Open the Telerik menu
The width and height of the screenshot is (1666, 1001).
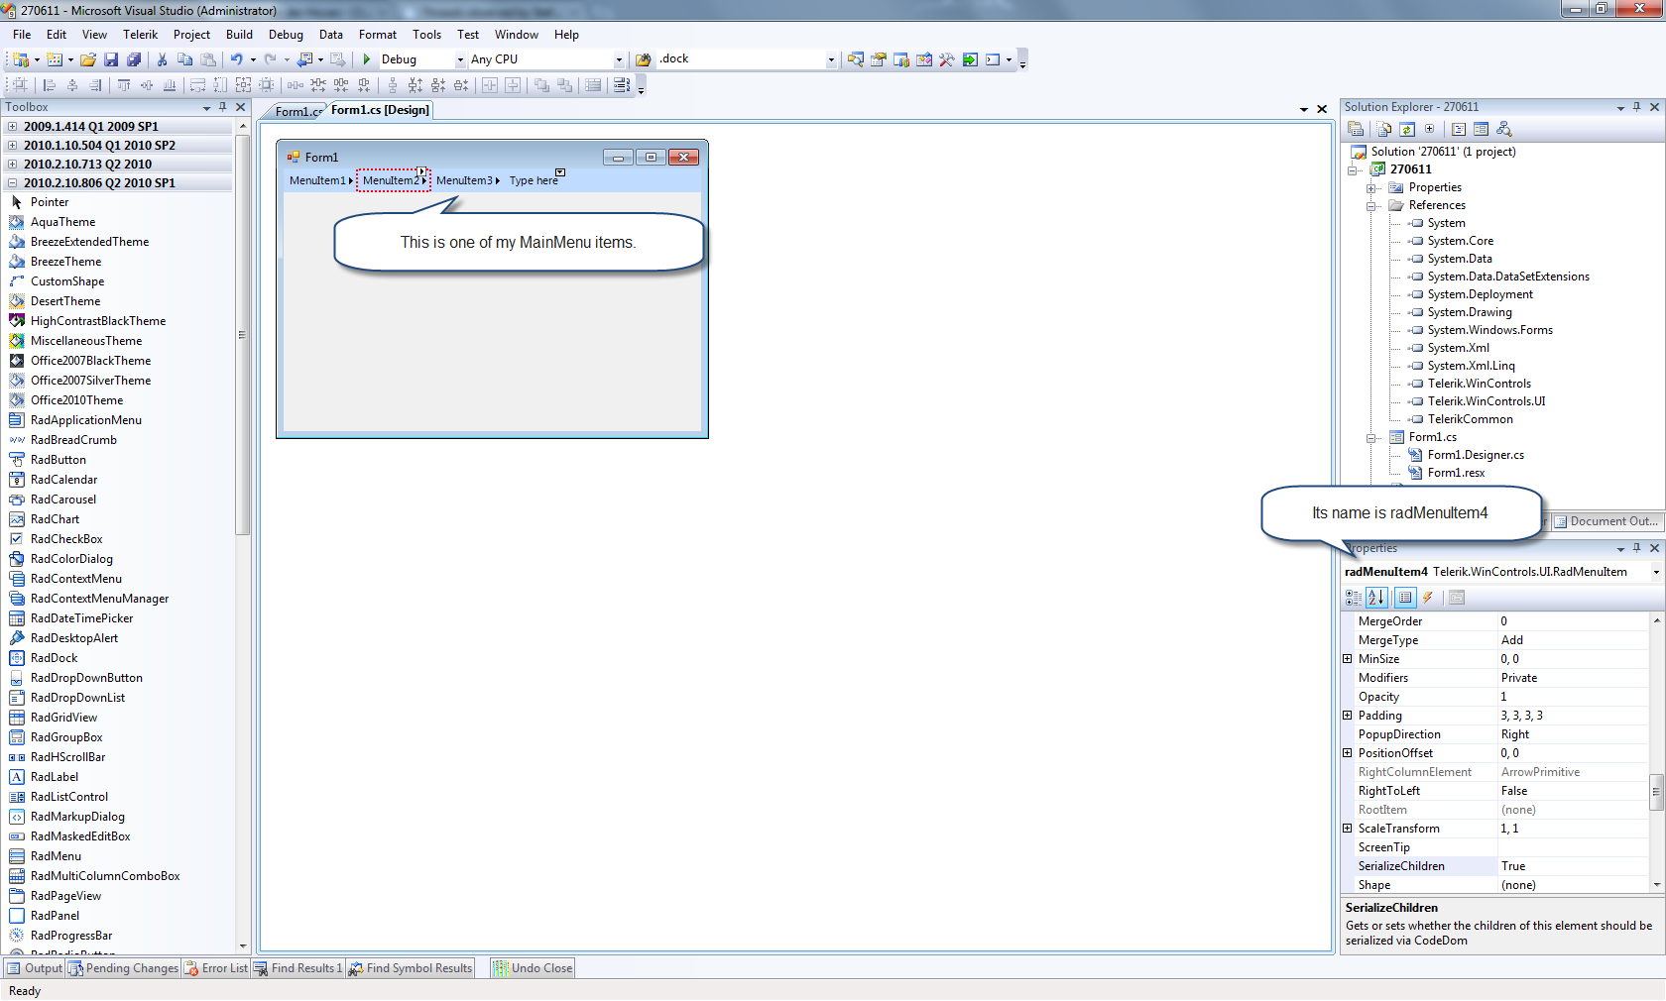click(141, 35)
